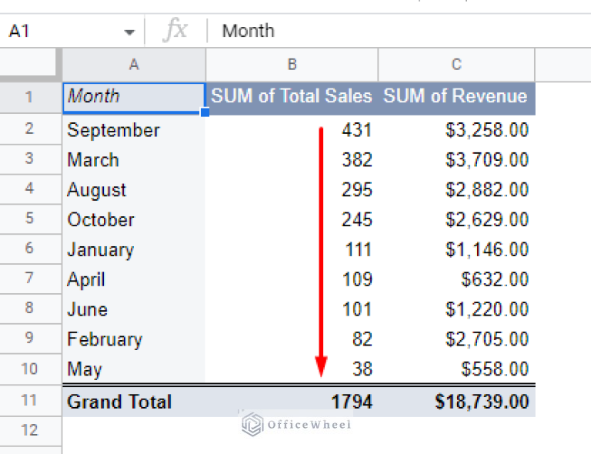Click the blue fill handle on cell A1
The height and width of the screenshot is (454, 591).
click(x=205, y=113)
